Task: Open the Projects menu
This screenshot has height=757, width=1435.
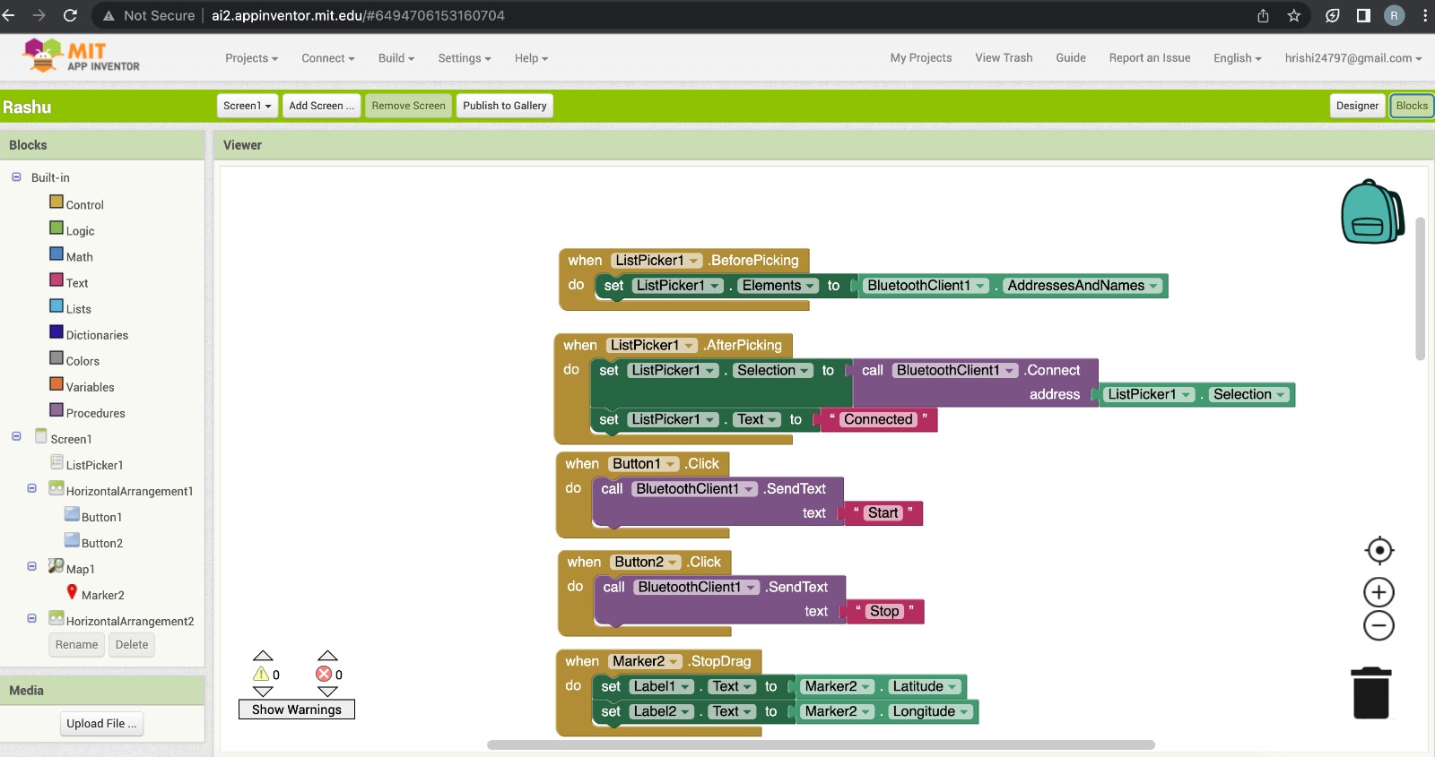Action: (251, 58)
